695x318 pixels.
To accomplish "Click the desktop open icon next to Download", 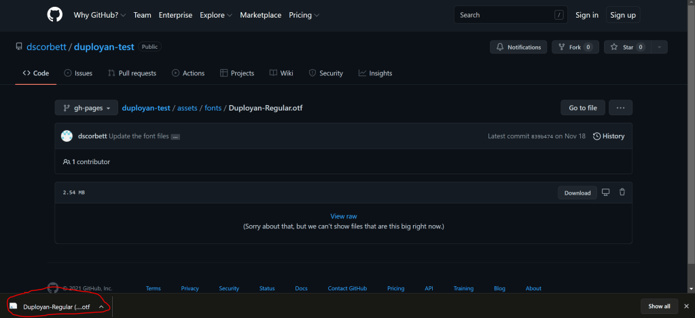I will 606,193.
